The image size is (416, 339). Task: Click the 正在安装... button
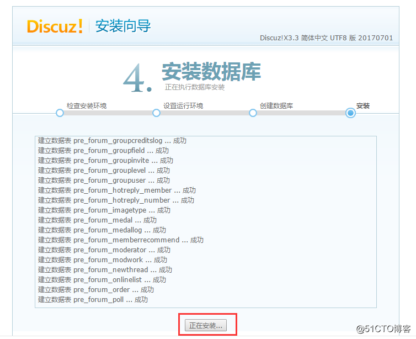point(206,325)
